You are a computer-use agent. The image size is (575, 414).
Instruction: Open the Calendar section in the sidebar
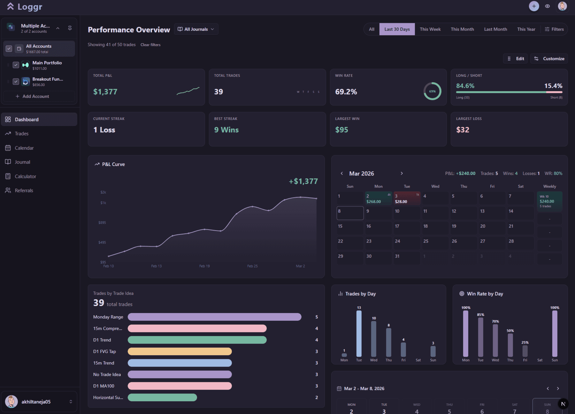(24, 148)
